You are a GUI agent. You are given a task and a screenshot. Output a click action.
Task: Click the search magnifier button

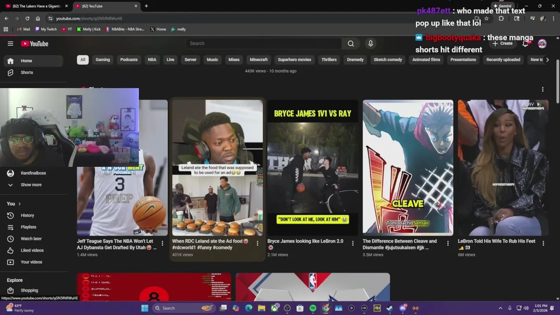351,43
